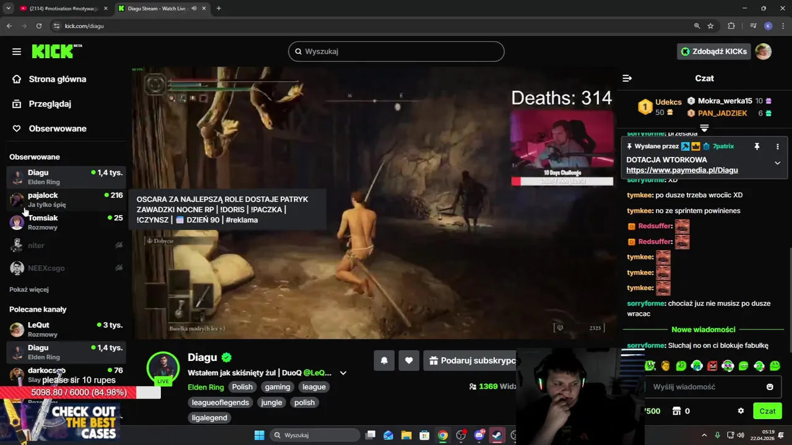This screenshot has width=792, height=445.
Task: Click the jungle tag
Action: pyautogui.click(x=271, y=402)
